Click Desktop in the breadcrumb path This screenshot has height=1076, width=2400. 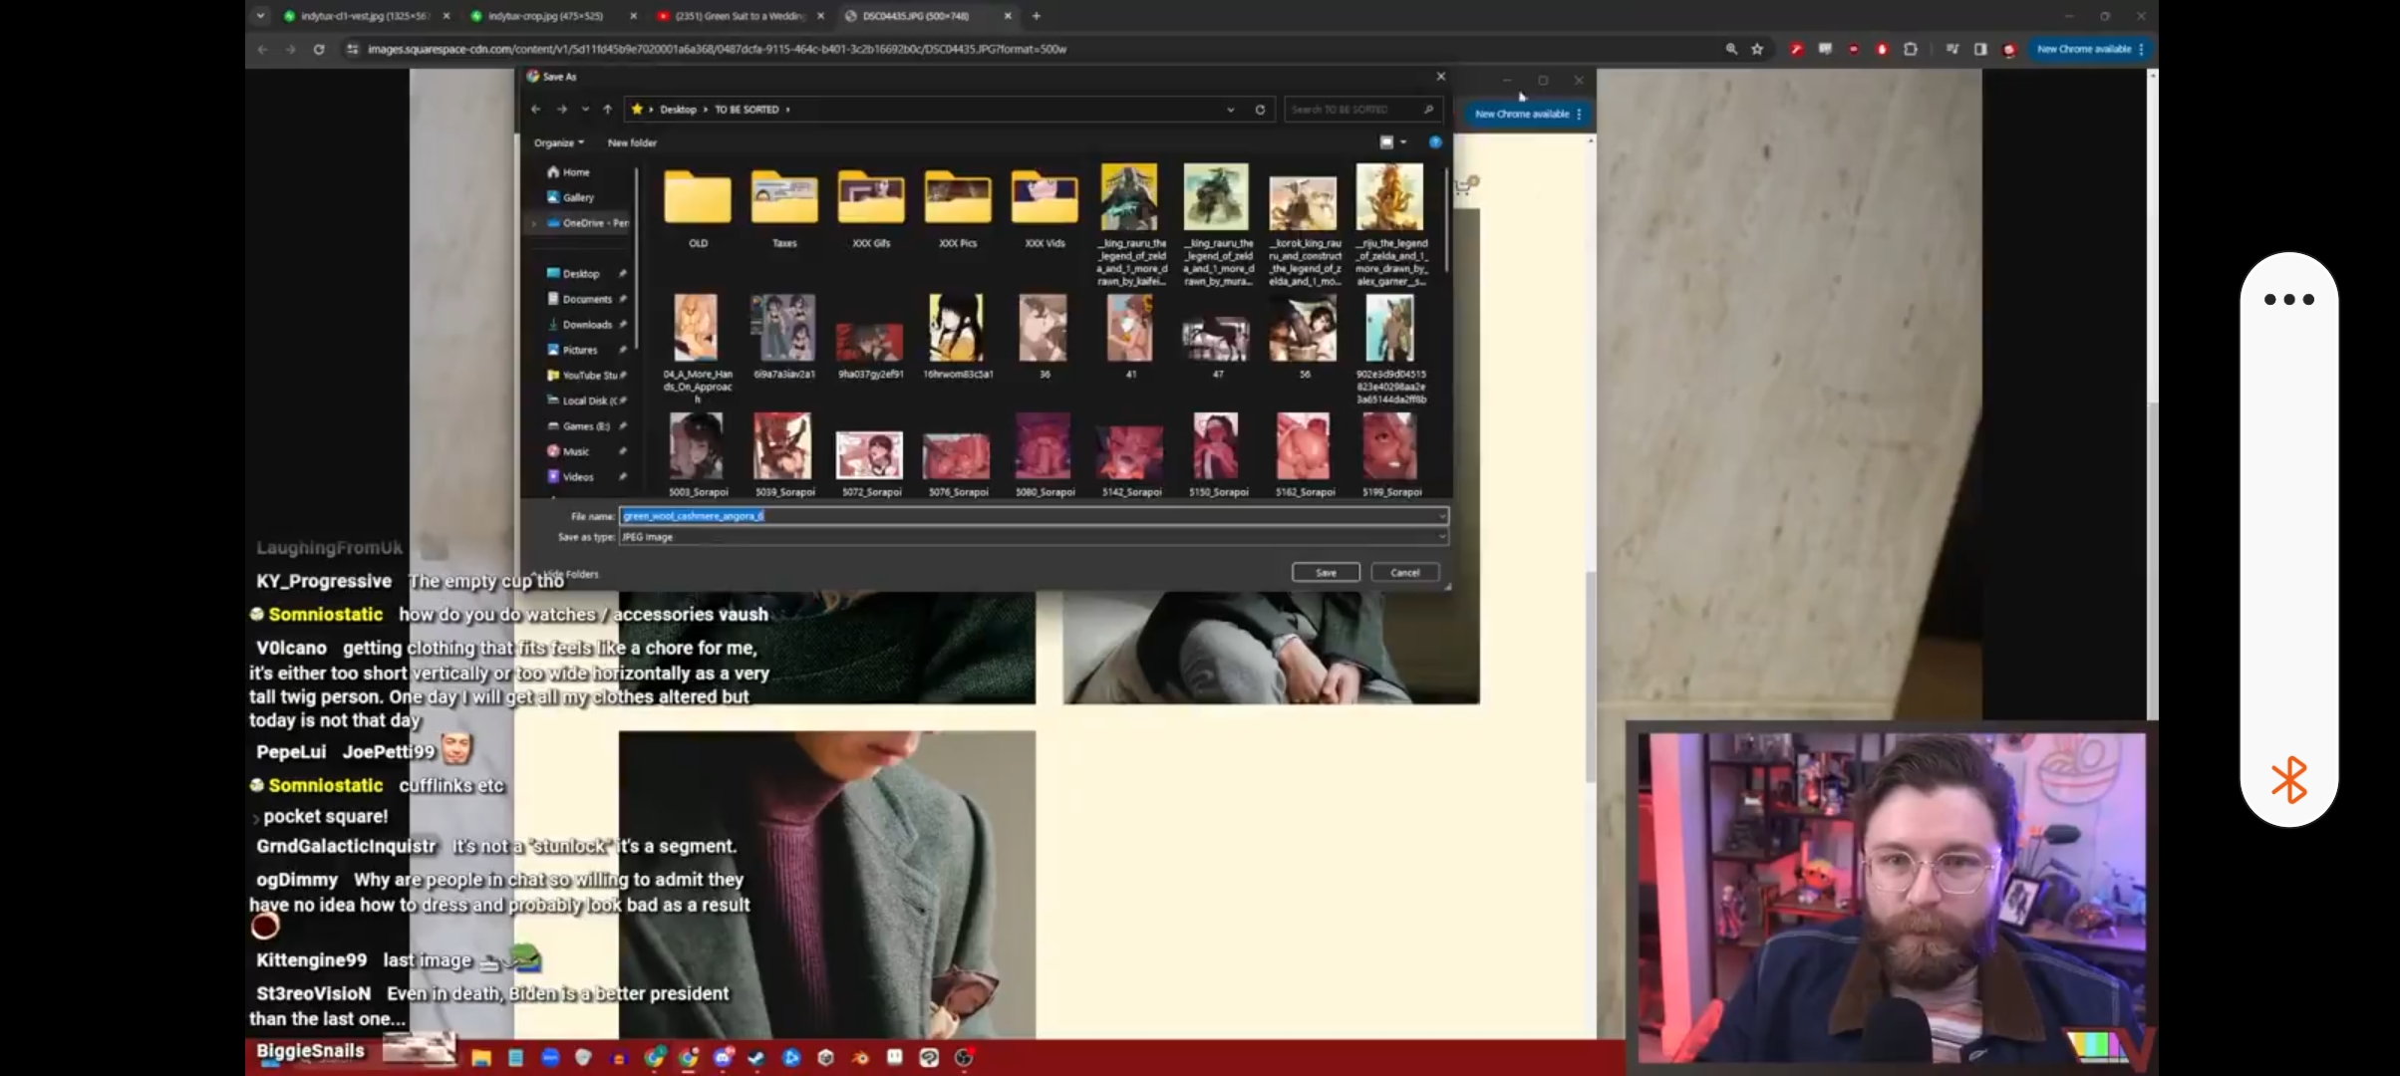678,110
